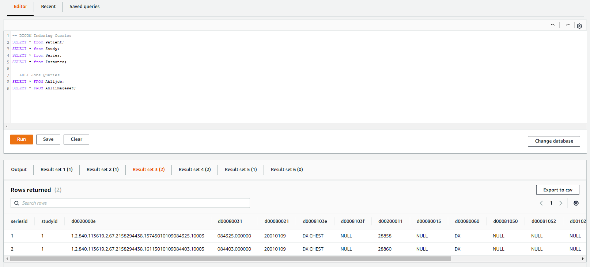Viewport: 590px width, 267px height.
Task: Click the redo arrow icon in editor
Action: coord(567,25)
